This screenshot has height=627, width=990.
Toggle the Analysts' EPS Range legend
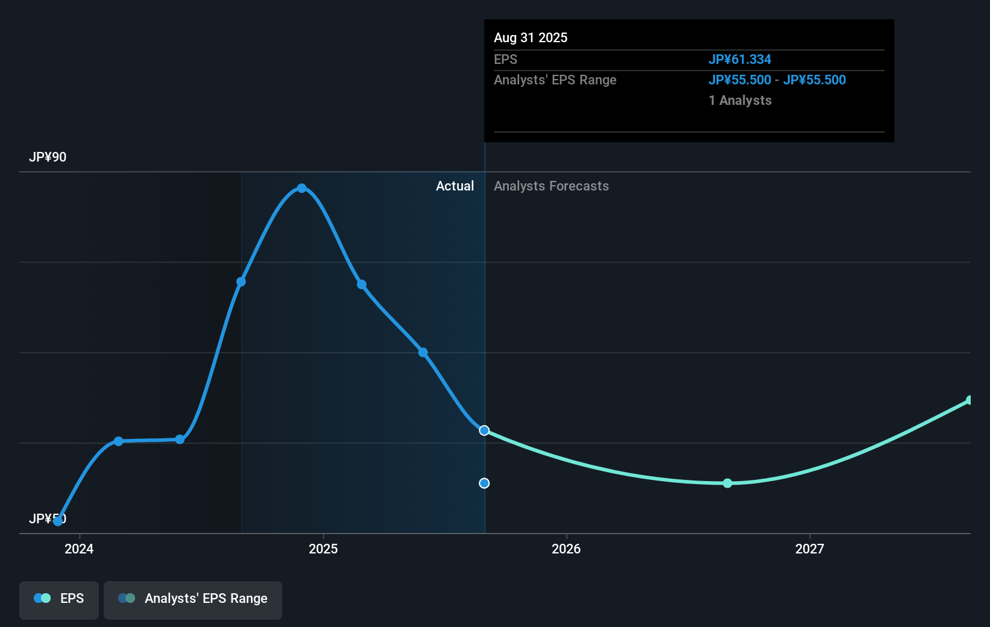click(x=193, y=600)
